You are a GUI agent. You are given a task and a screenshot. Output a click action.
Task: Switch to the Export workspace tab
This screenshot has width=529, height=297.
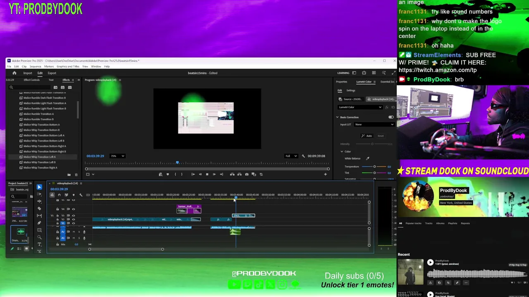pos(52,73)
